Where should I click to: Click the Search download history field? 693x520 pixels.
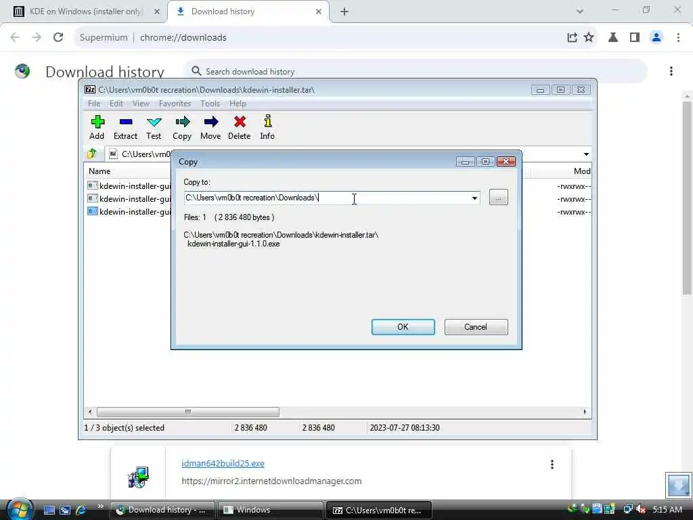click(x=416, y=71)
